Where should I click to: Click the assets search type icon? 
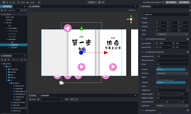[x=9, y=60]
